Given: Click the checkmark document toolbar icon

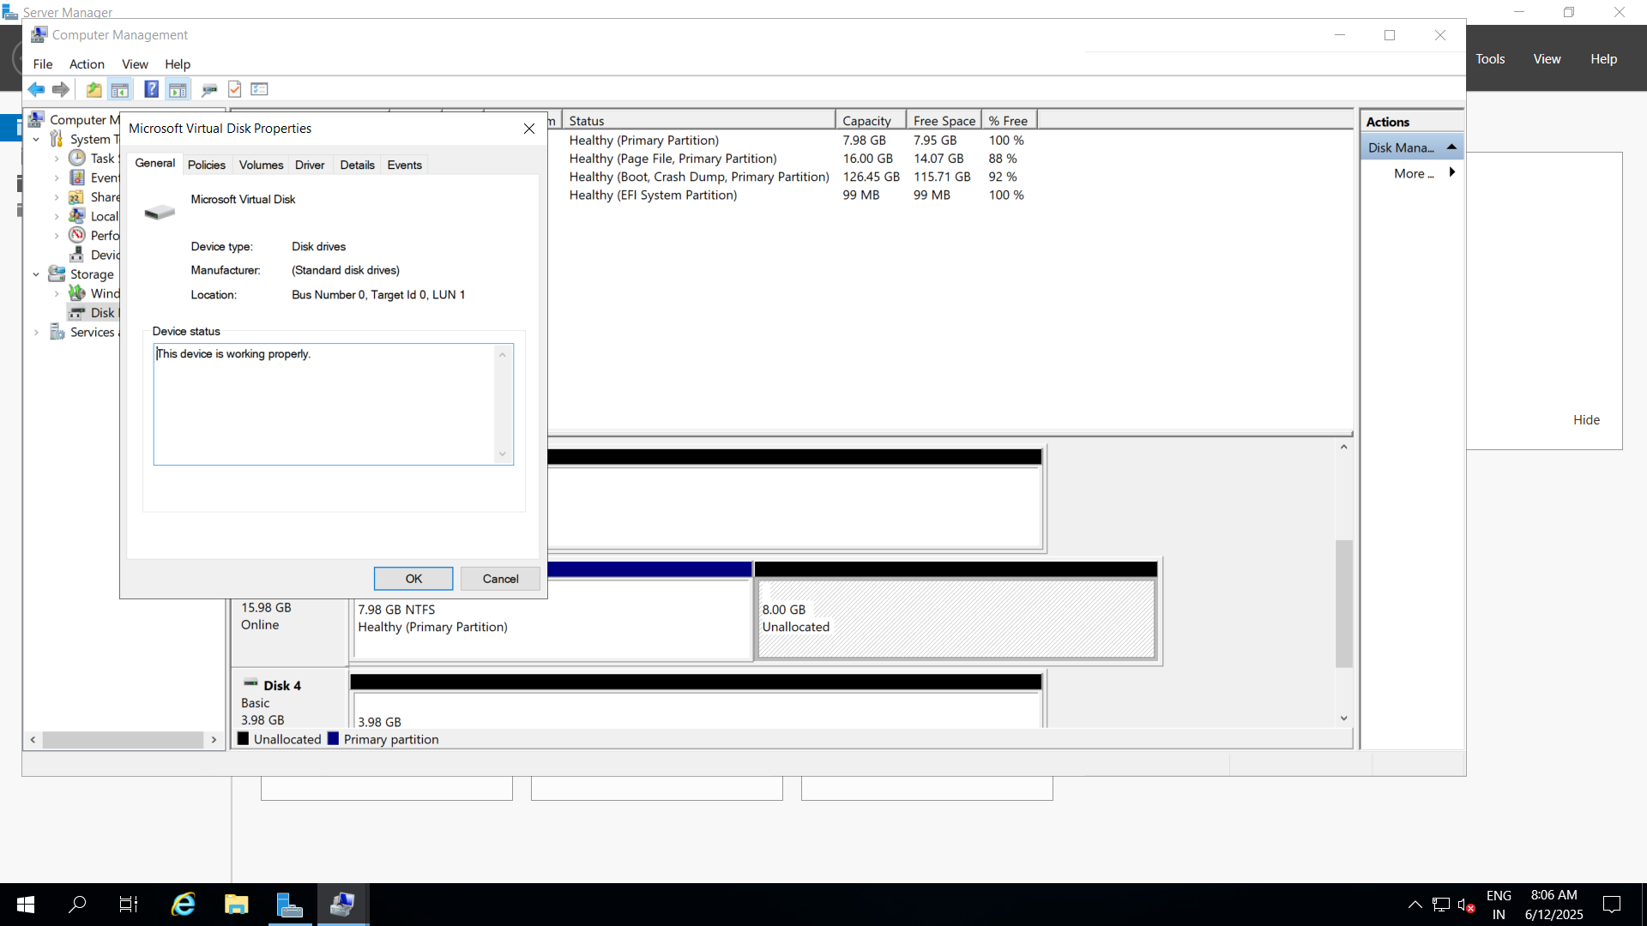Looking at the screenshot, I should click(x=234, y=89).
